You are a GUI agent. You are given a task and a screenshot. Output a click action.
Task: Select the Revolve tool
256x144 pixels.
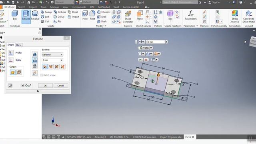35,16
